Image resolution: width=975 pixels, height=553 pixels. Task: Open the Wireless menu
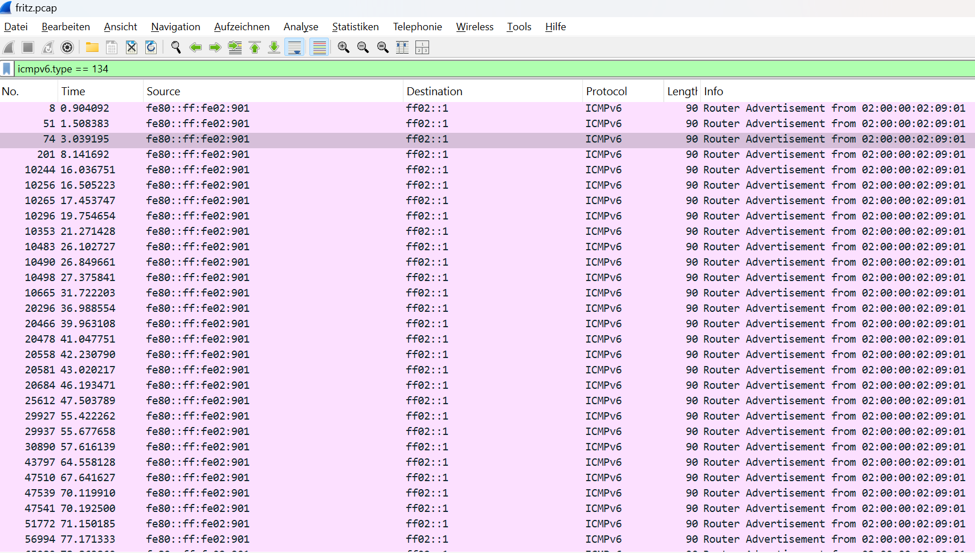pos(475,27)
